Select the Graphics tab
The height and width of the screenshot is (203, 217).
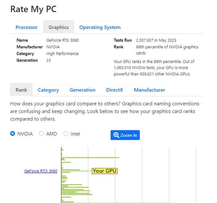[58, 27]
